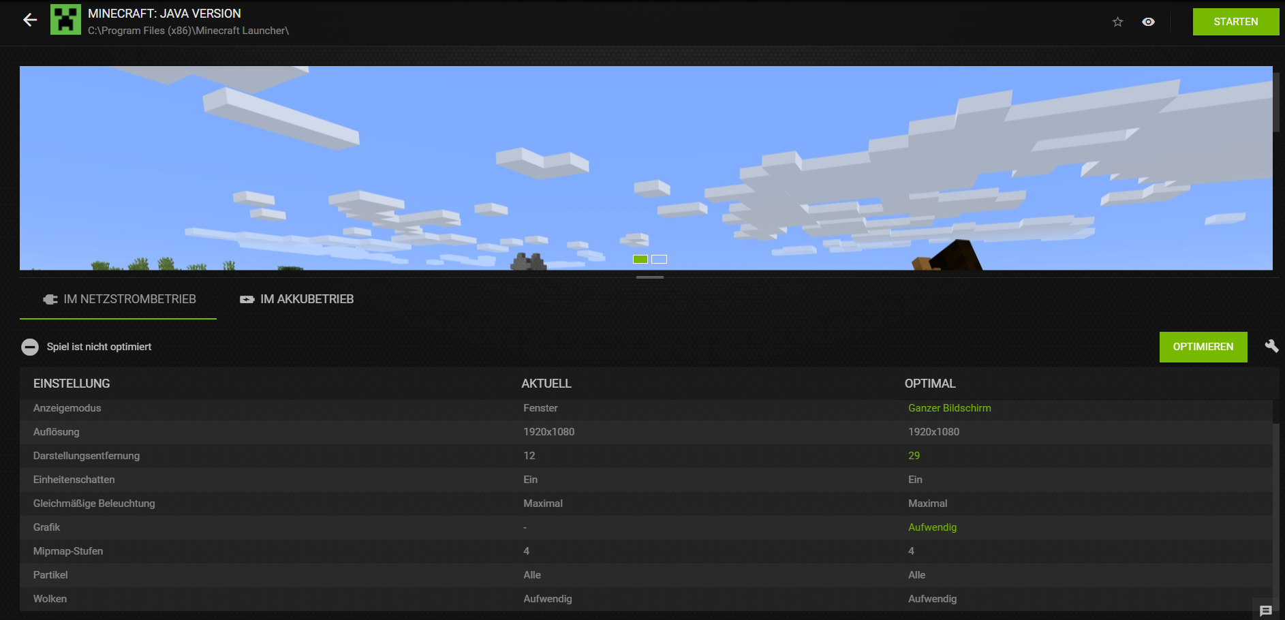Viewport: 1285px width, 620px height.
Task: Apply optimal settings with OPTIMIEREN
Action: [1203, 346]
